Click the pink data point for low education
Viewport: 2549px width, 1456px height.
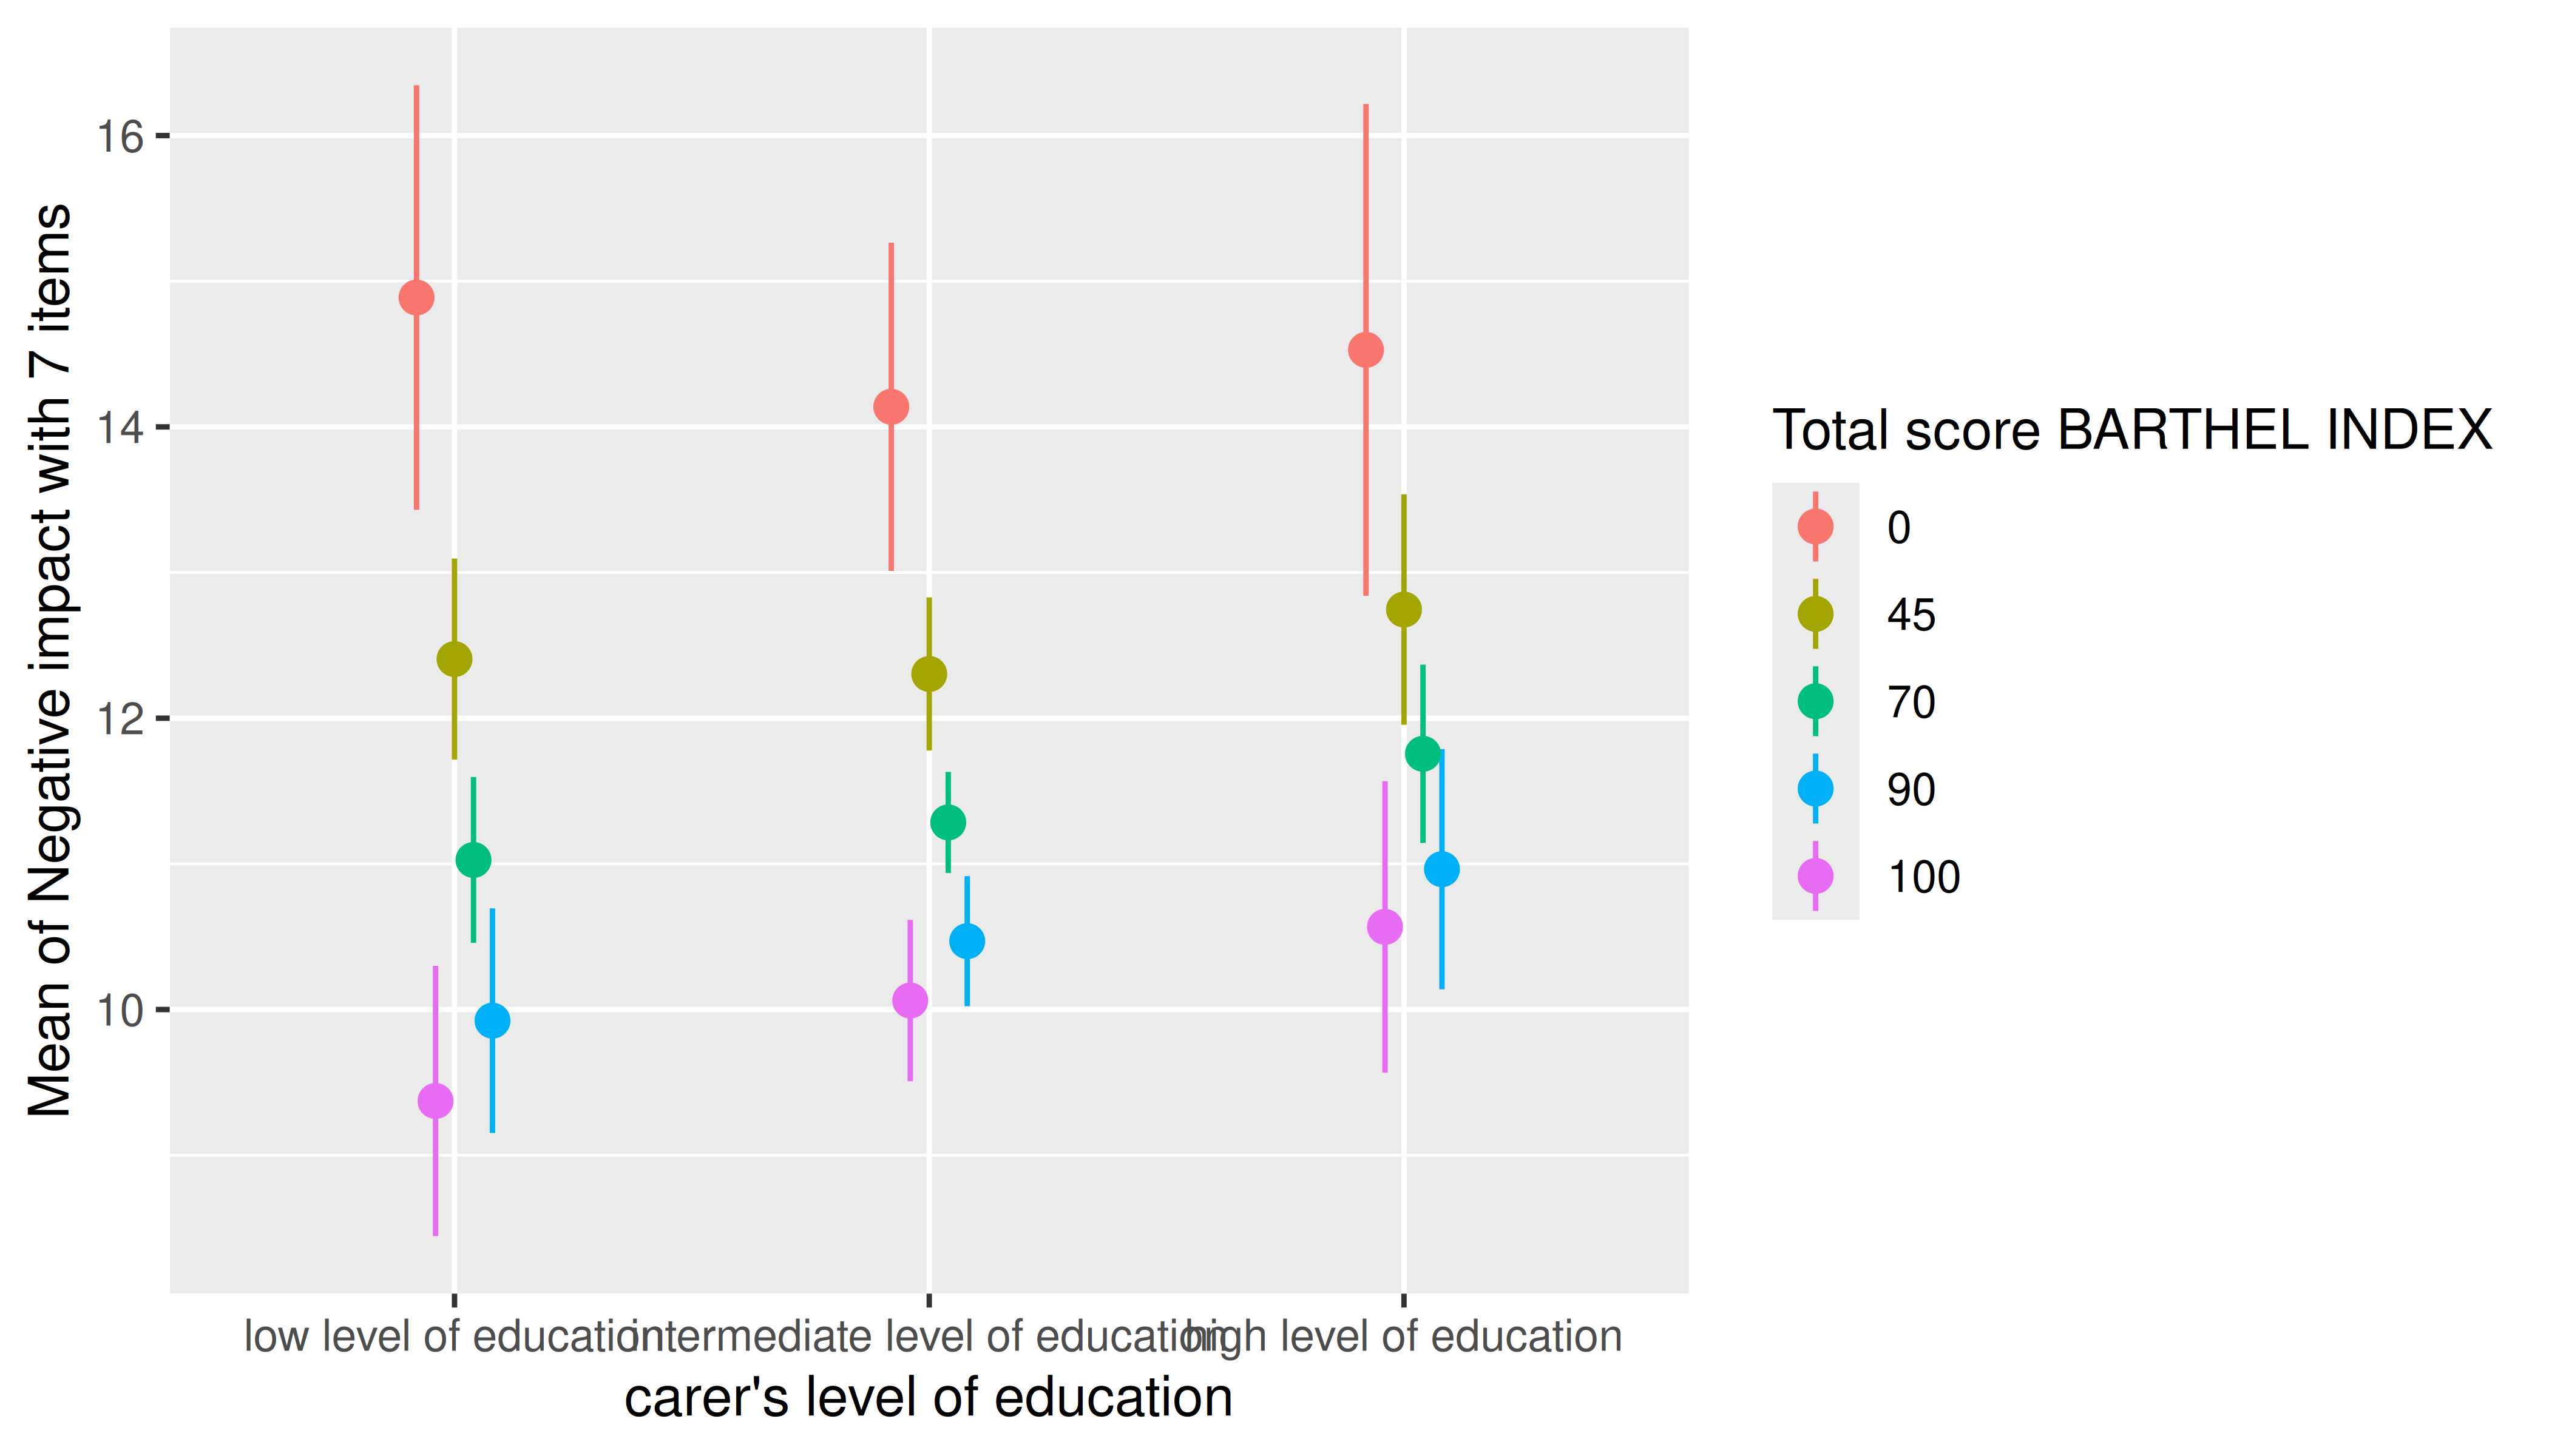(x=435, y=1101)
